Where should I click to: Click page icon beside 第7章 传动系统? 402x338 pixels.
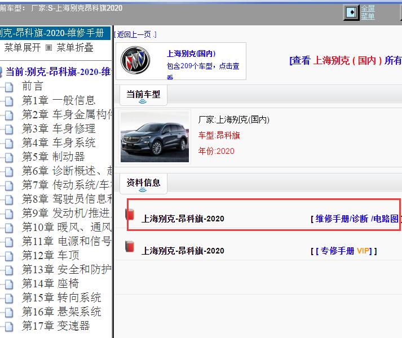[x=9, y=186]
